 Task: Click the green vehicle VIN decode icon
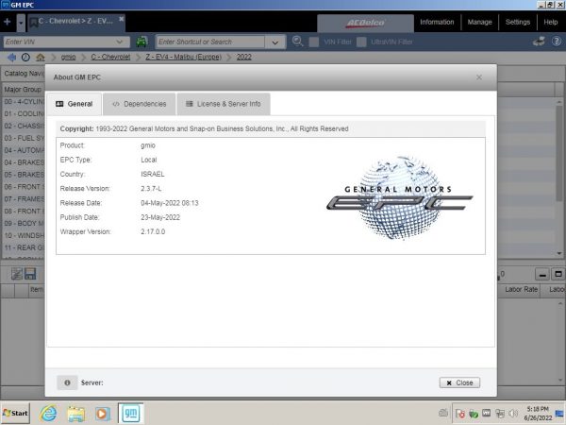[x=141, y=42]
